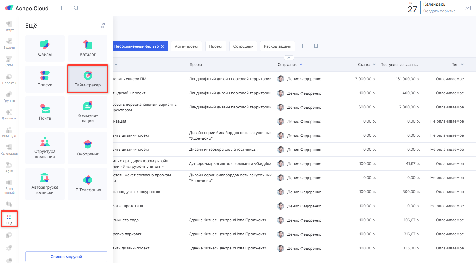Open the Тайм-трекер module tile
This screenshot has width=476, height=263.
coord(88,79)
